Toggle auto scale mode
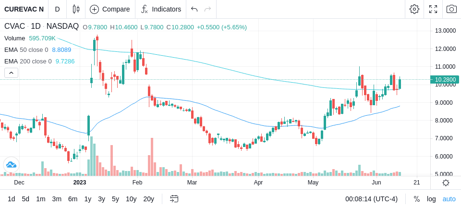The width and height of the screenshot is (461, 208). click(449, 199)
